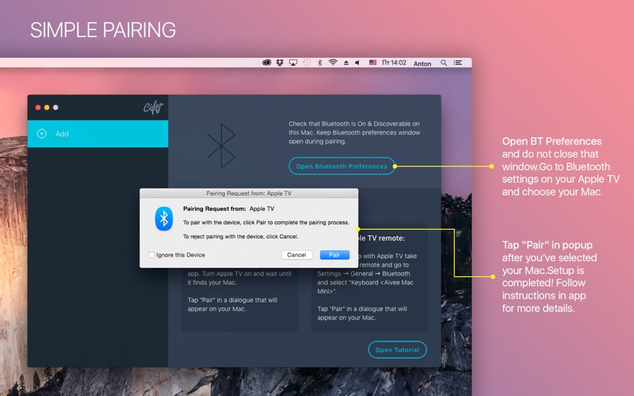Select the Add row in sidebar
634x396 pixels.
97,134
